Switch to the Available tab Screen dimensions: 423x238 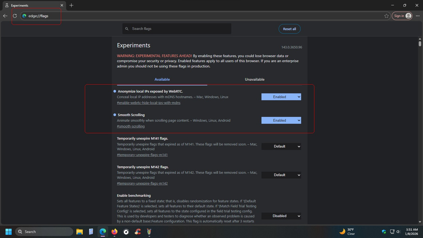(x=162, y=79)
